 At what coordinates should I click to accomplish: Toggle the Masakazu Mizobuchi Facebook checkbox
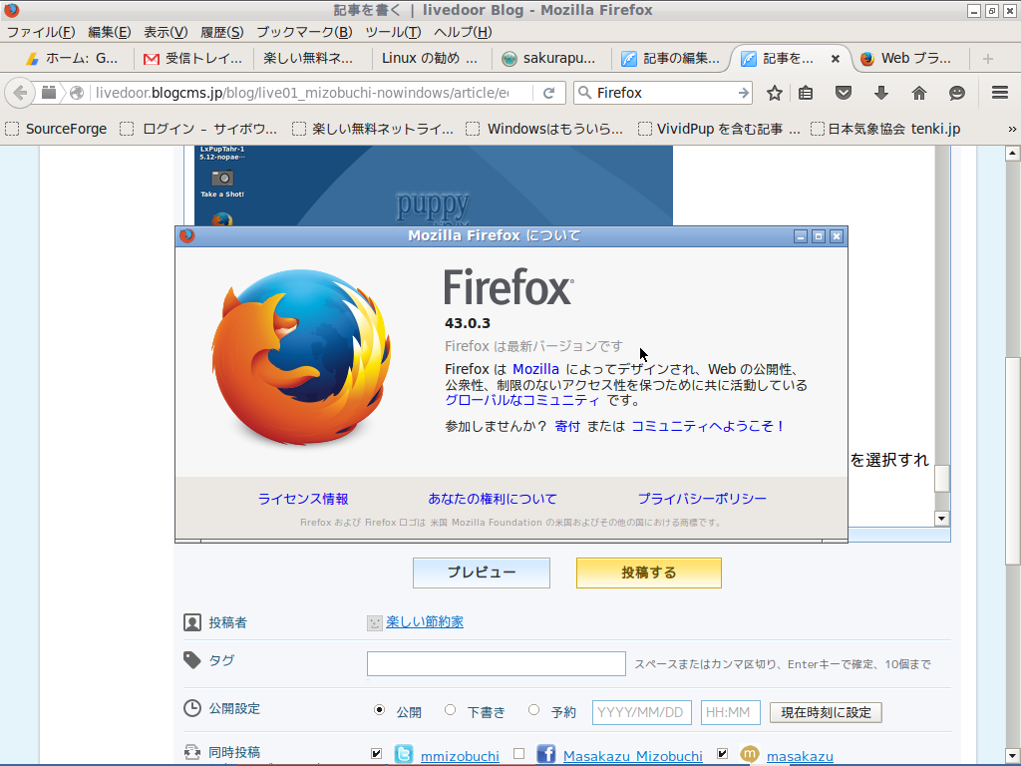pos(518,754)
